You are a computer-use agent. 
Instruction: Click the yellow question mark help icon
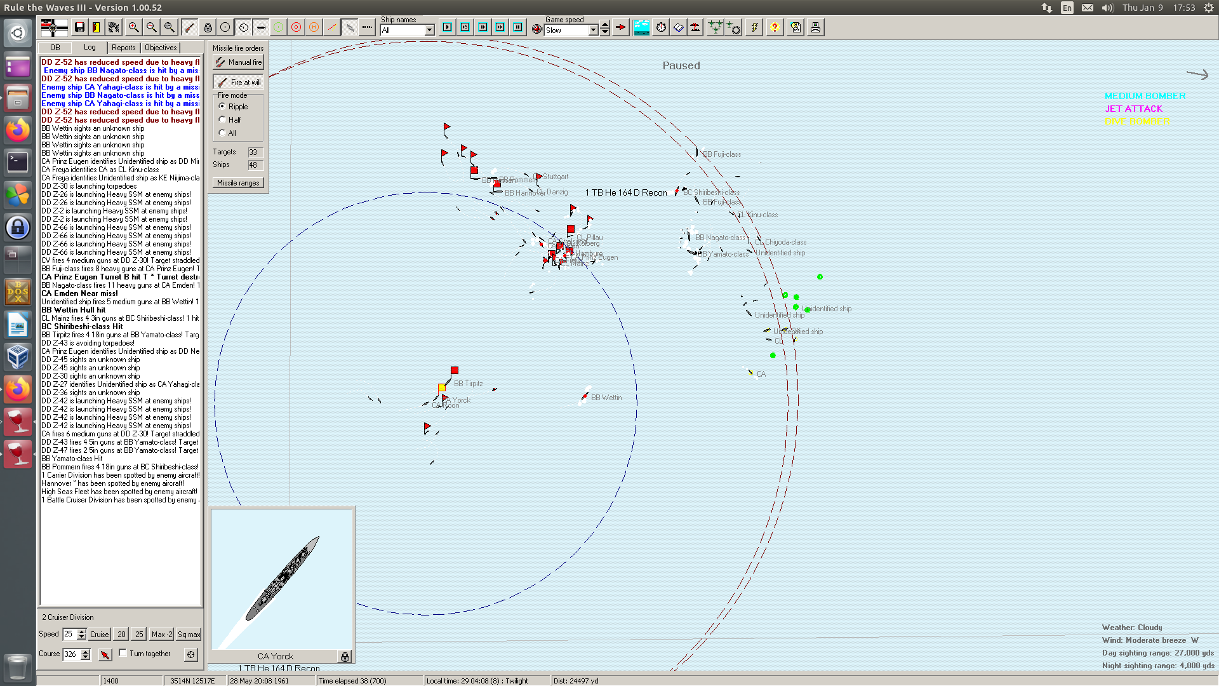point(774,27)
